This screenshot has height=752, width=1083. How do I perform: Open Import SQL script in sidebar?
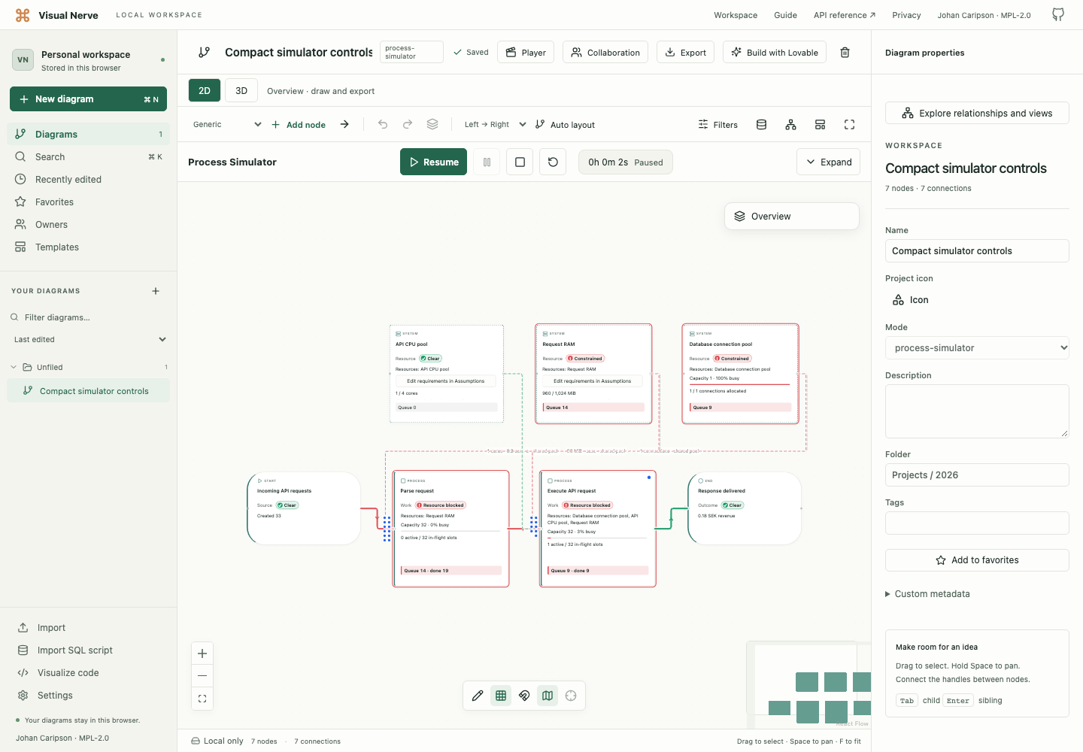(89, 650)
